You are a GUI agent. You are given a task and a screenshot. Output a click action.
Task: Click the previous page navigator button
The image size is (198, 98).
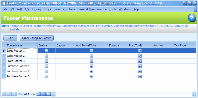click(9, 94)
